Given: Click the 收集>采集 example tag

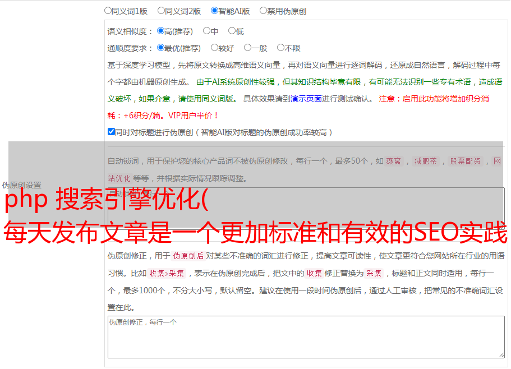Looking at the screenshot, I should pos(167,273).
